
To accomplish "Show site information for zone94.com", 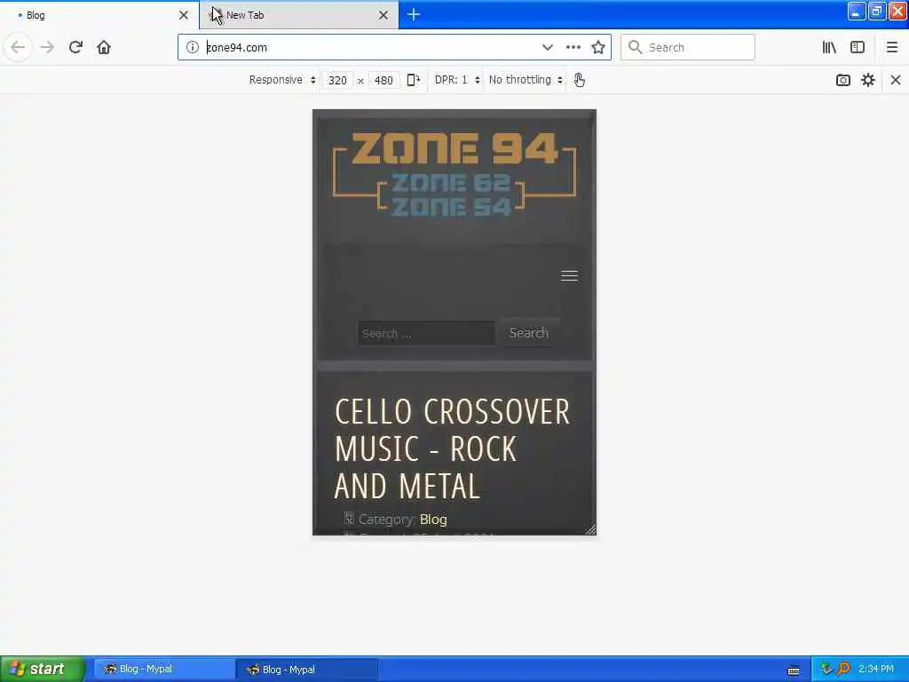I will (193, 47).
